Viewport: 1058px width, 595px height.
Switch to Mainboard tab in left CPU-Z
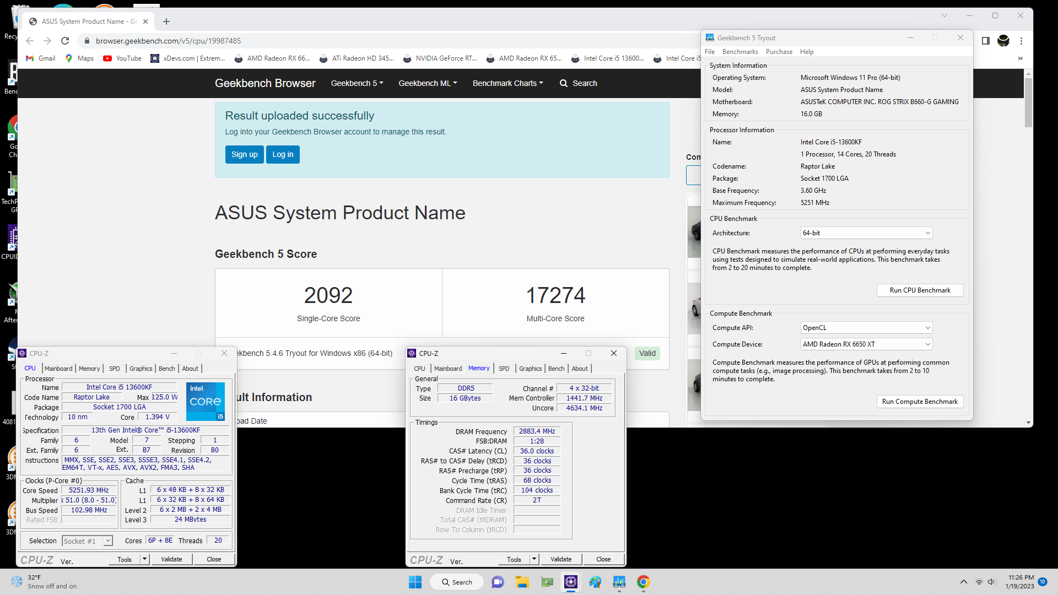58,369
